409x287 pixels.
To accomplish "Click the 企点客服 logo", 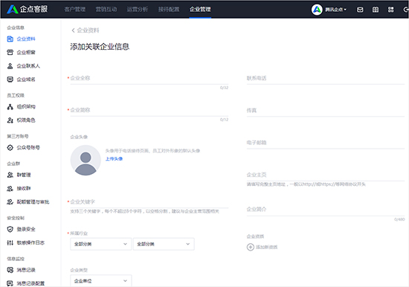I will tap(27, 9).
